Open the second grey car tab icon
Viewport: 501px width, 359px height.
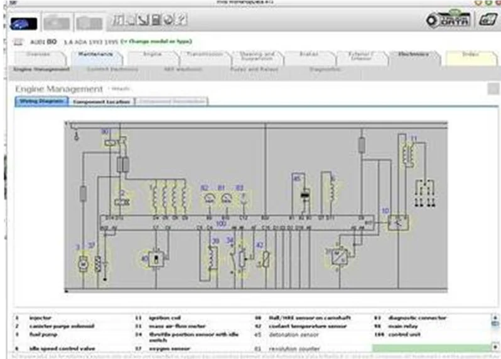57,23
